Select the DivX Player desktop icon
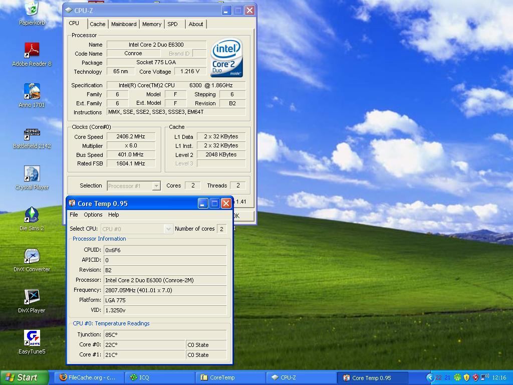Viewport: 513px width, 385px height. point(32,297)
